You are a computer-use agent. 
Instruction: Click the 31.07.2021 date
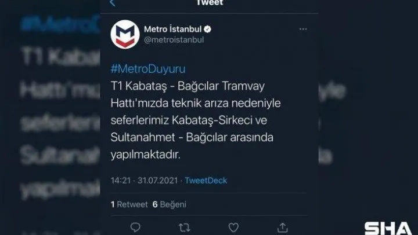[x=157, y=181]
